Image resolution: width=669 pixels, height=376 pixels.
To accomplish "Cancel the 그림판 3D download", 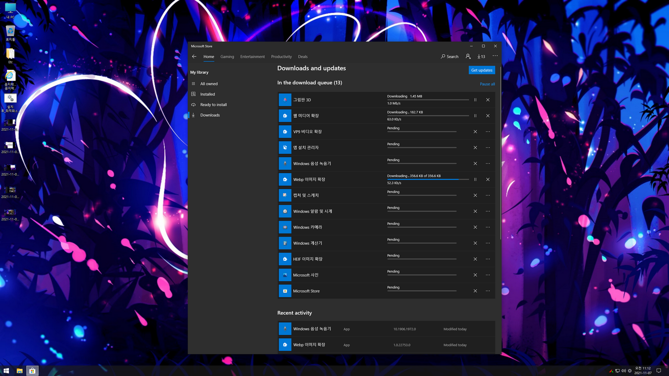I will pyautogui.click(x=488, y=100).
